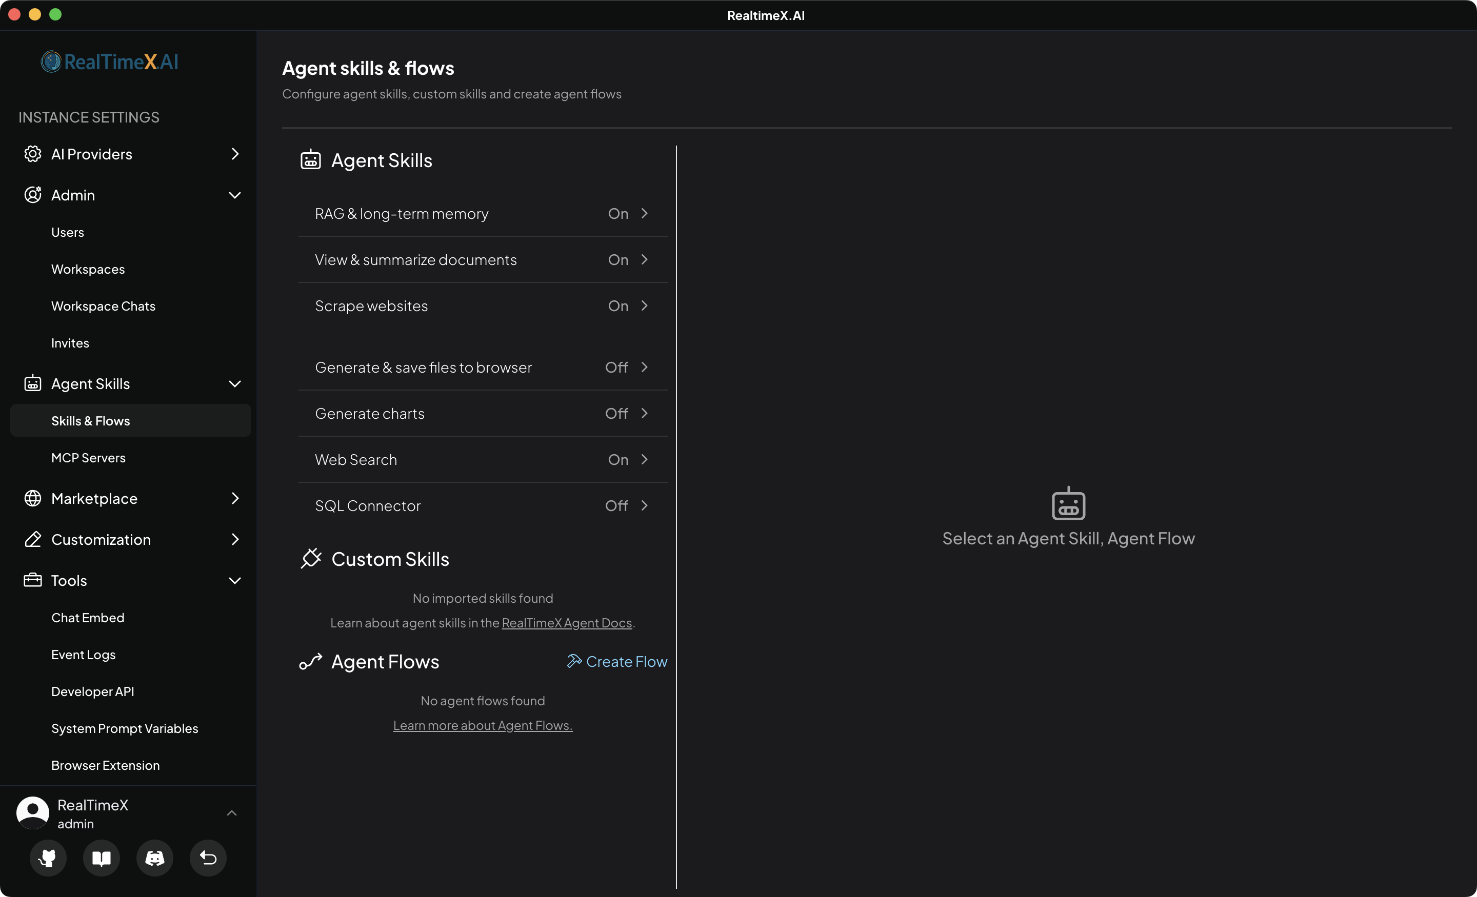Click the back arrow return icon

pyautogui.click(x=208, y=858)
